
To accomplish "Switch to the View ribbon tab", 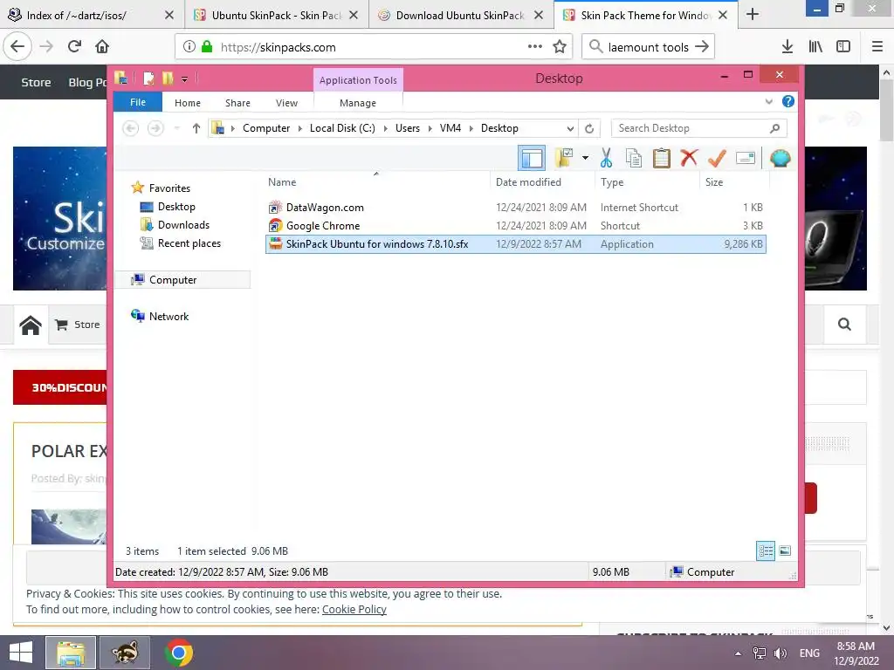I will [286, 103].
